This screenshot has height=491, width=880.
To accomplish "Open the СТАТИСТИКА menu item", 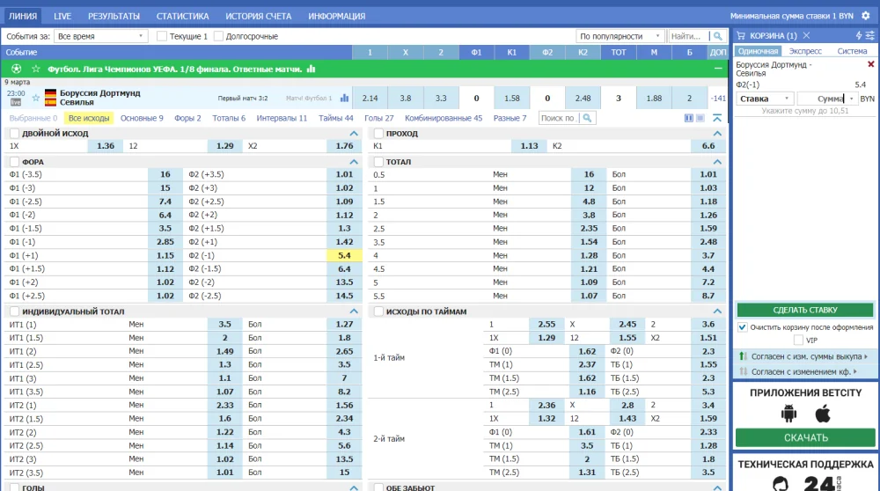I will pos(182,16).
